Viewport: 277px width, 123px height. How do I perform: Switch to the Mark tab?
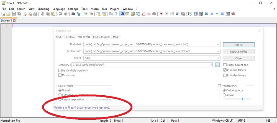pos(116,37)
